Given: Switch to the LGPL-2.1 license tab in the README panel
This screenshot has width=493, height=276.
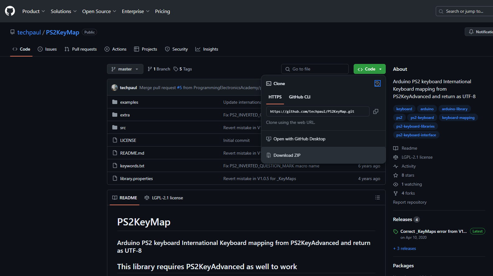Looking at the screenshot, I should click(x=164, y=198).
